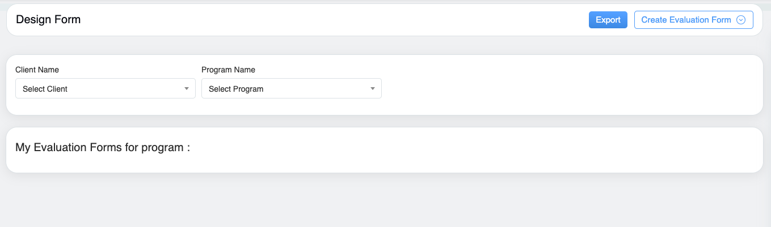Click the arrow icon in the Select Program box
The image size is (771, 227).
click(x=373, y=89)
